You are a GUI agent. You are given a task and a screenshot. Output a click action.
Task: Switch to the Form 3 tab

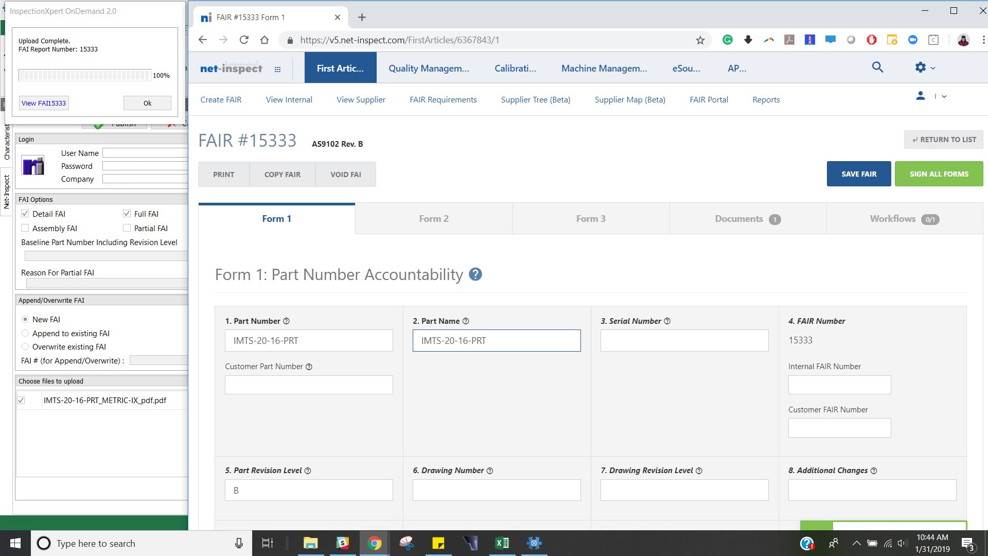590,218
